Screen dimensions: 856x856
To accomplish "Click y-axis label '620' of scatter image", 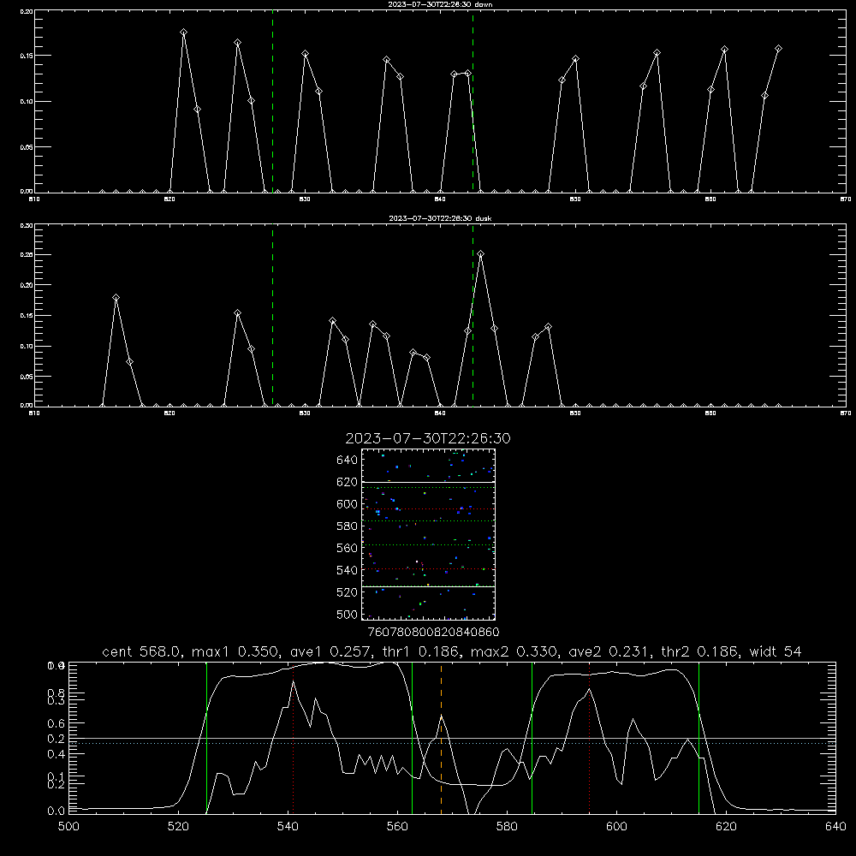I will pos(347,482).
